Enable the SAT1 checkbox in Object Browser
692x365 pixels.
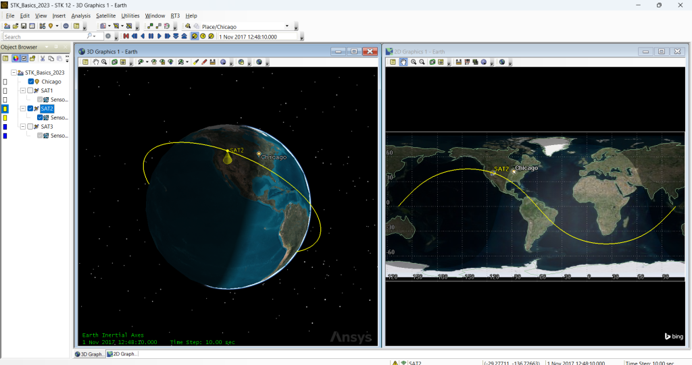coord(30,90)
